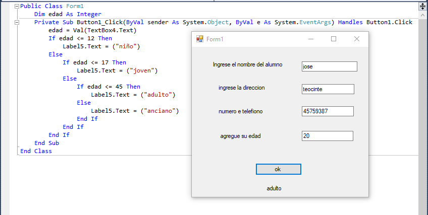The width and height of the screenshot is (428, 215).
Task: Place cursor on "Dim edad As Integer" line
Action: tap(68, 14)
